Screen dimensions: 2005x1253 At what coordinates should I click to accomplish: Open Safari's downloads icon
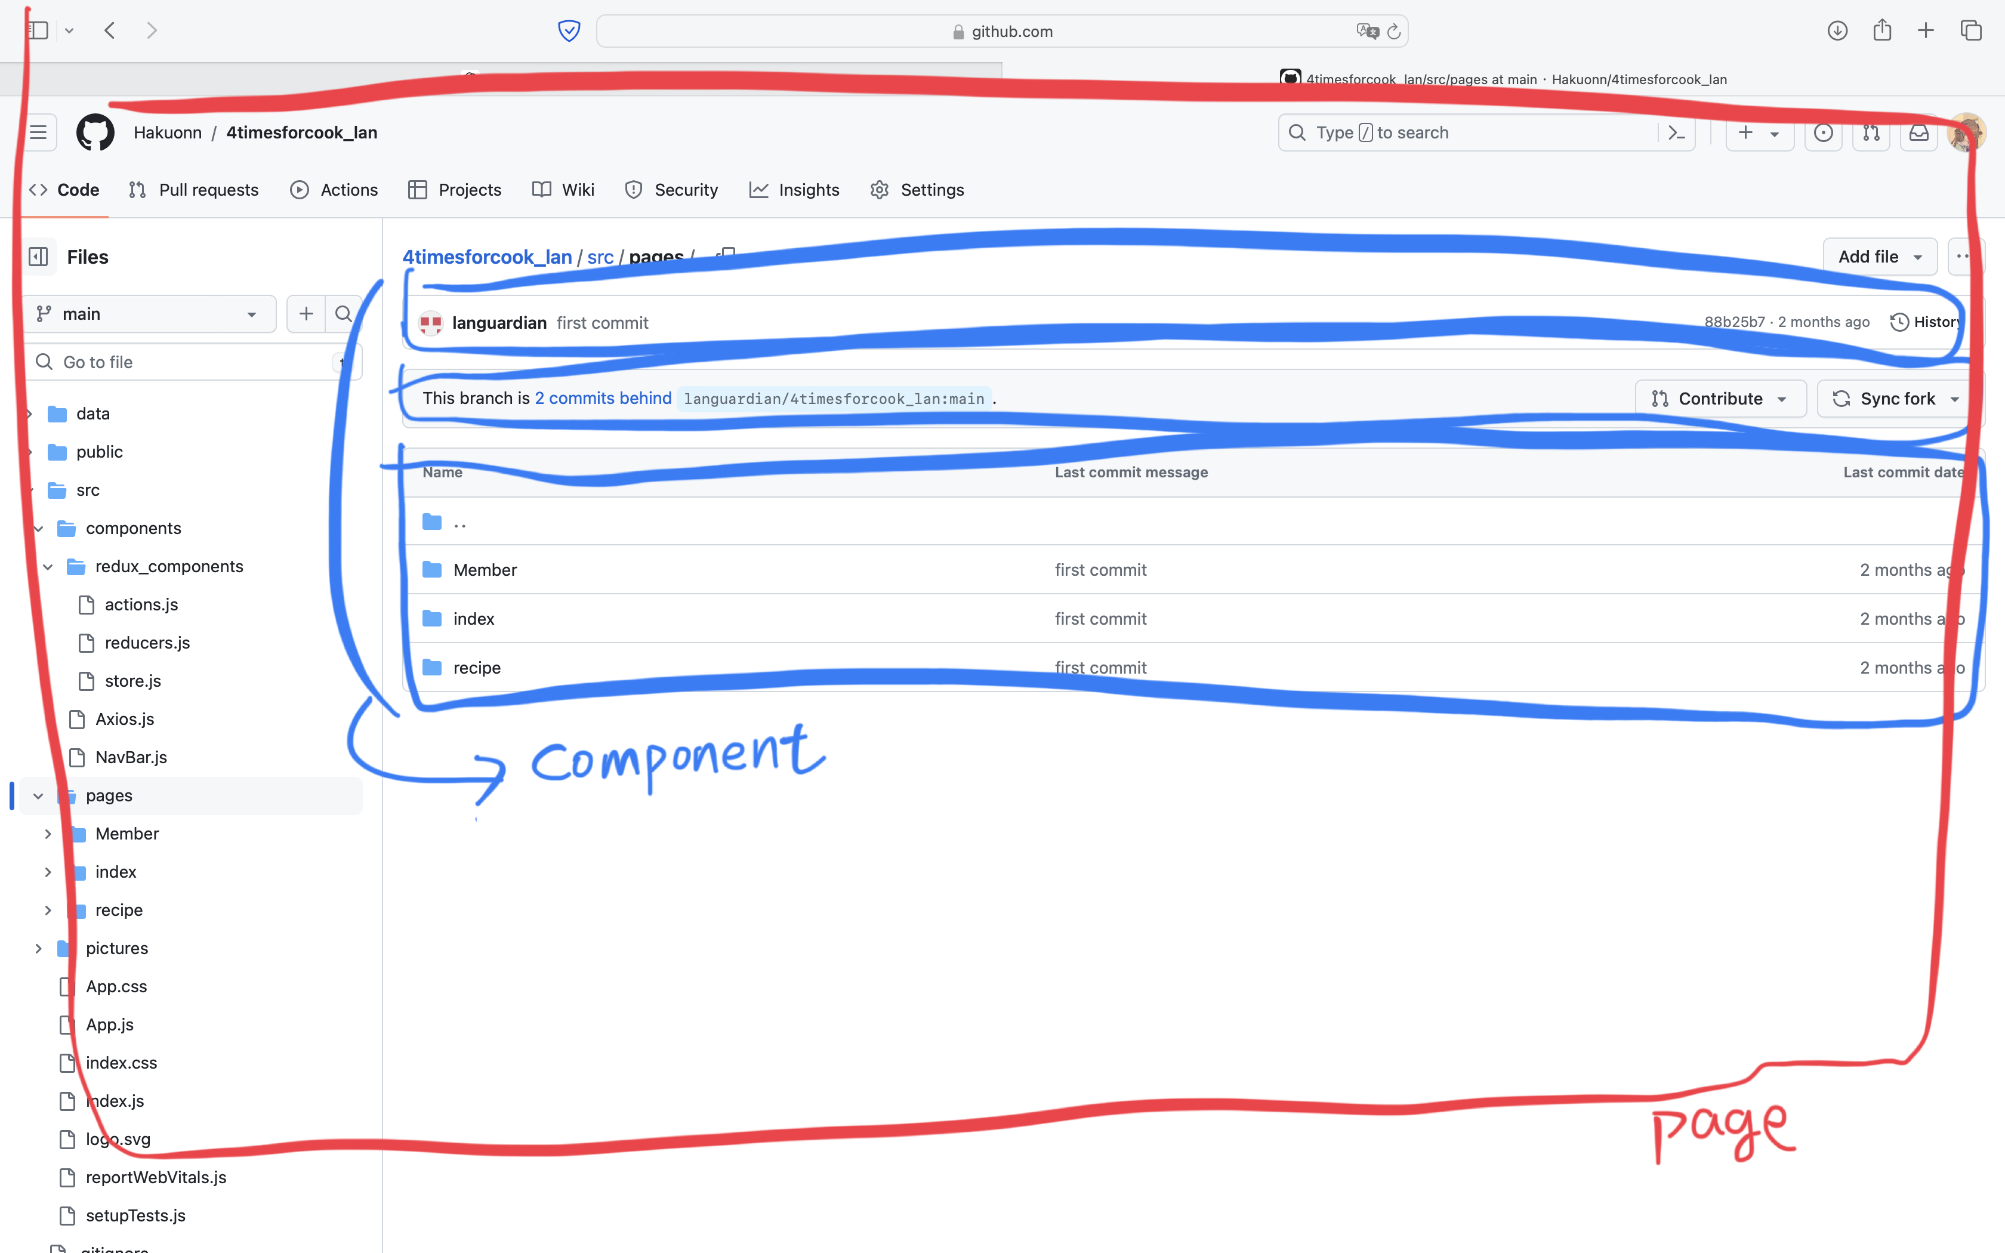click(x=1837, y=30)
